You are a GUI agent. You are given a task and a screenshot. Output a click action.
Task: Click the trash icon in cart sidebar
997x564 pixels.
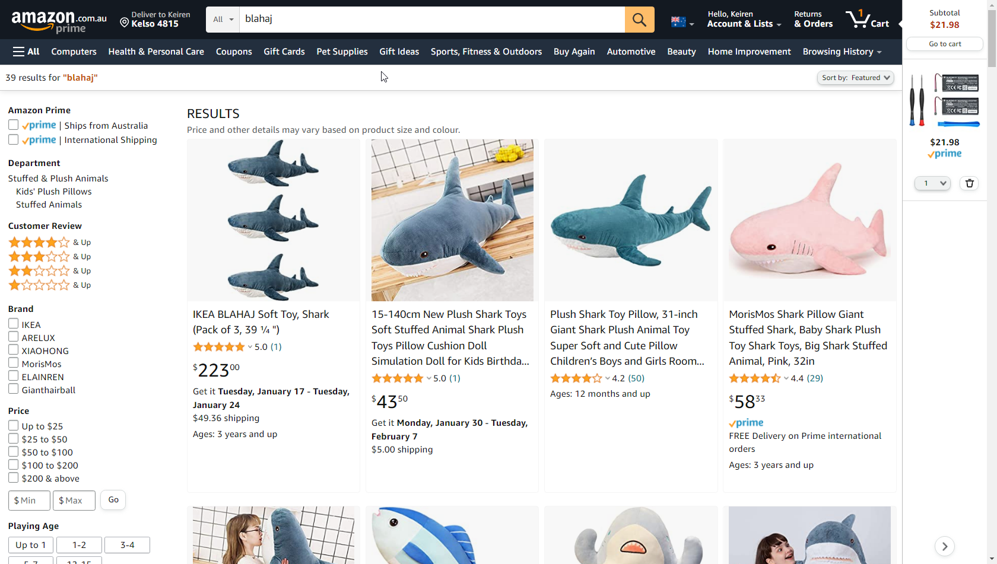pos(969,183)
